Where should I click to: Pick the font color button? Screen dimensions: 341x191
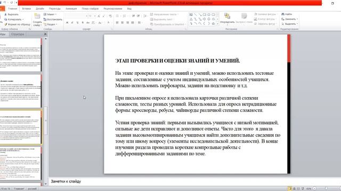[109, 22]
